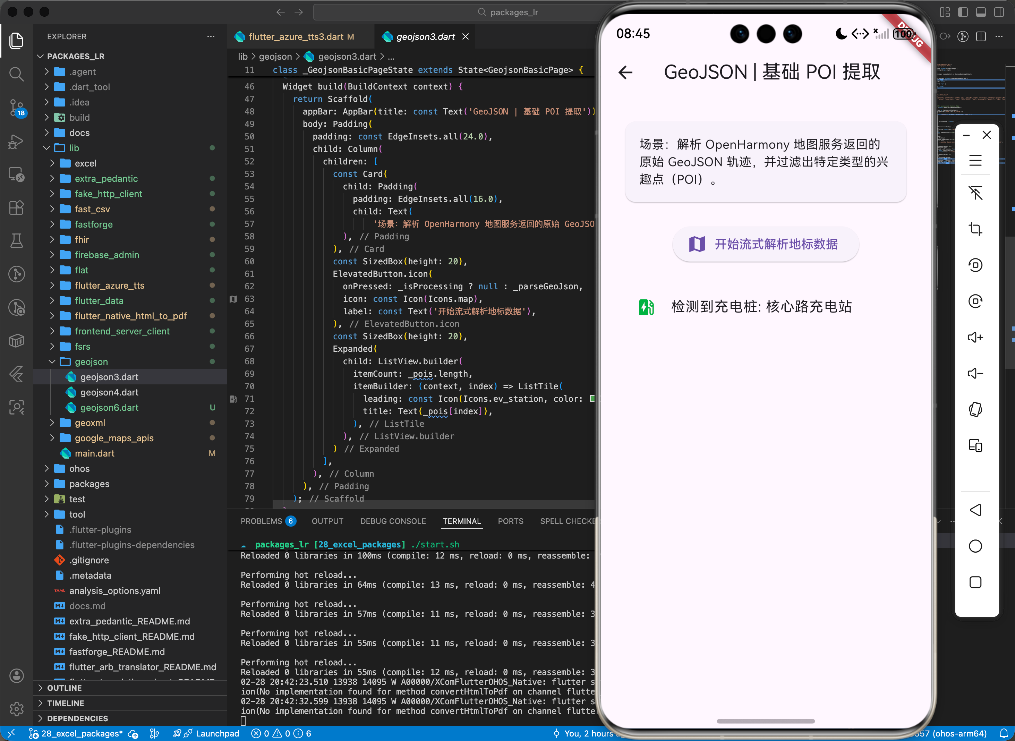Click the errors and warnings status counter
Image resolution: width=1015 pixels, height=741 pixels.
coord(281,733)
